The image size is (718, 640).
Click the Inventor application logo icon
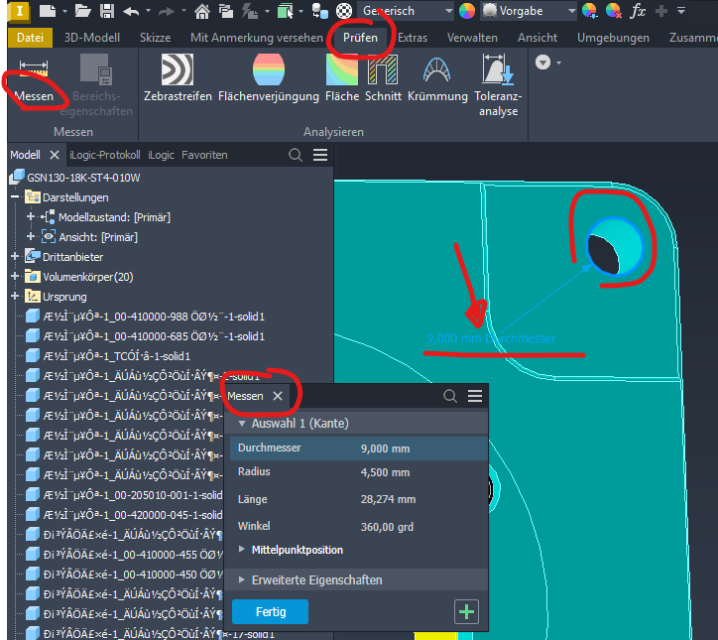[19, 11]
